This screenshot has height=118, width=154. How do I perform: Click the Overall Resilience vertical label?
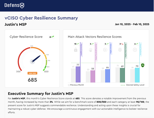pos(141,49)
